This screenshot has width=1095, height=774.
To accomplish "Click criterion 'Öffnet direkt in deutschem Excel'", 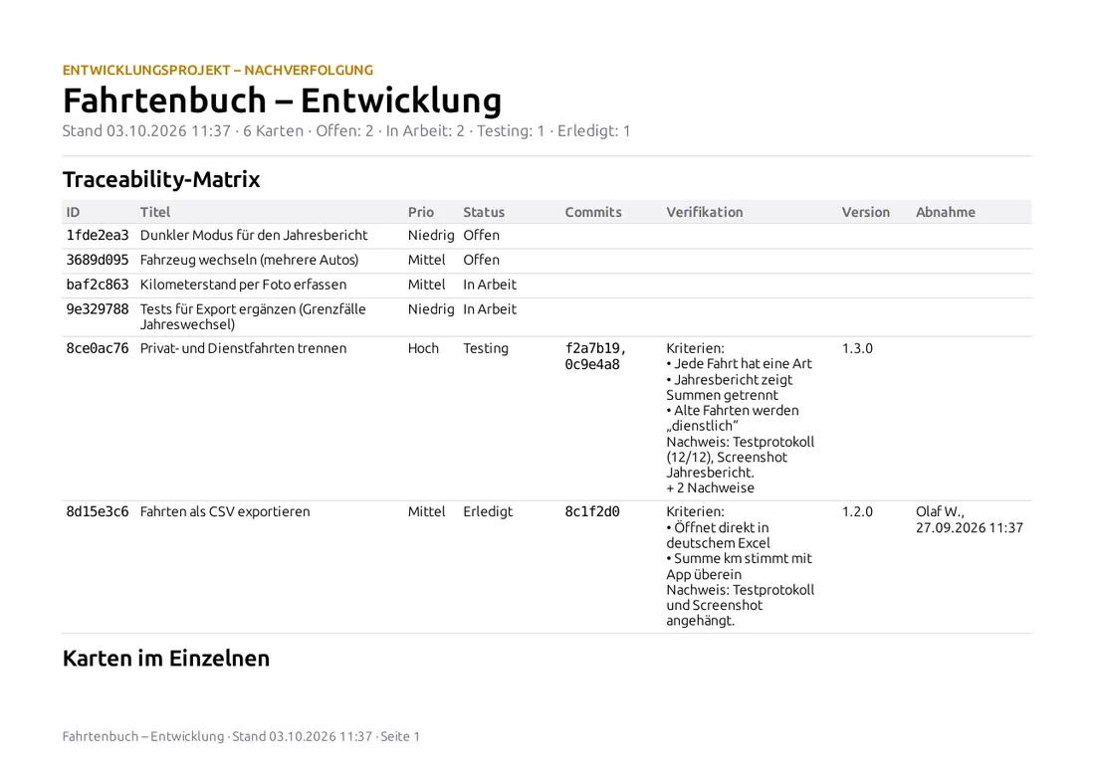I will click(718, 535).
